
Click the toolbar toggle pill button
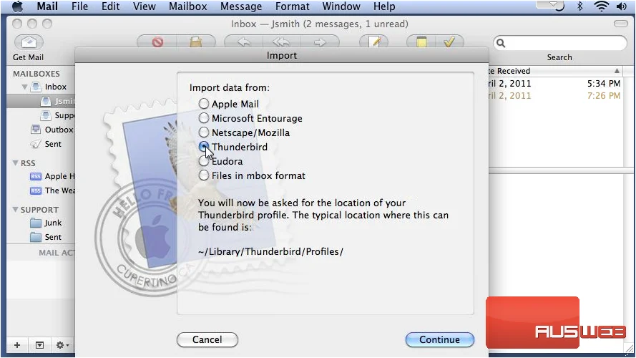pyautogui.click(x=620, y=24)
